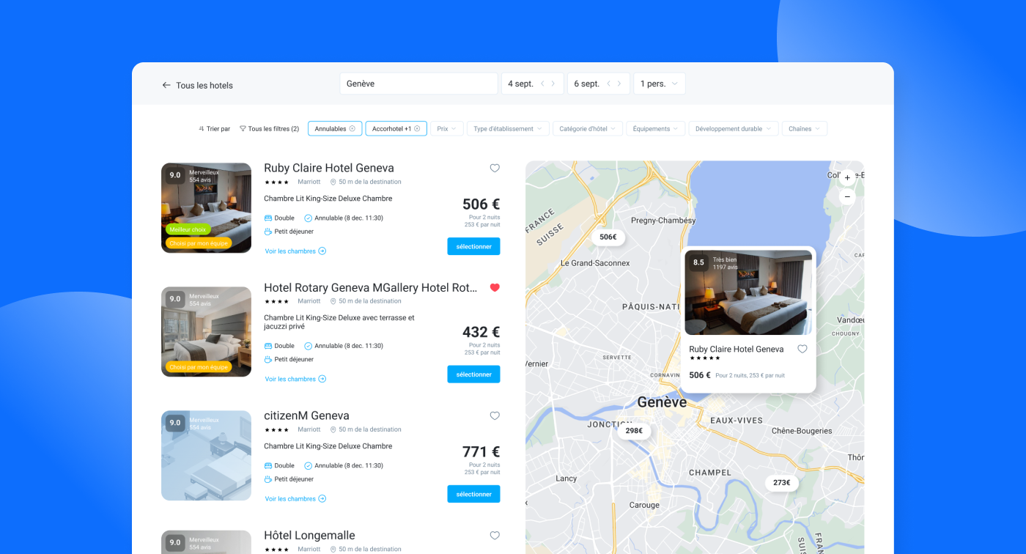Click the Genève city label on the map
1026x554 pixels.
click(x=663, y=402)
